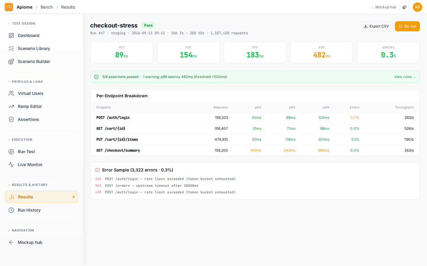Open Live Monitor pulse icon
Viewport: 427px width, 266px height.
coord(11,165)
